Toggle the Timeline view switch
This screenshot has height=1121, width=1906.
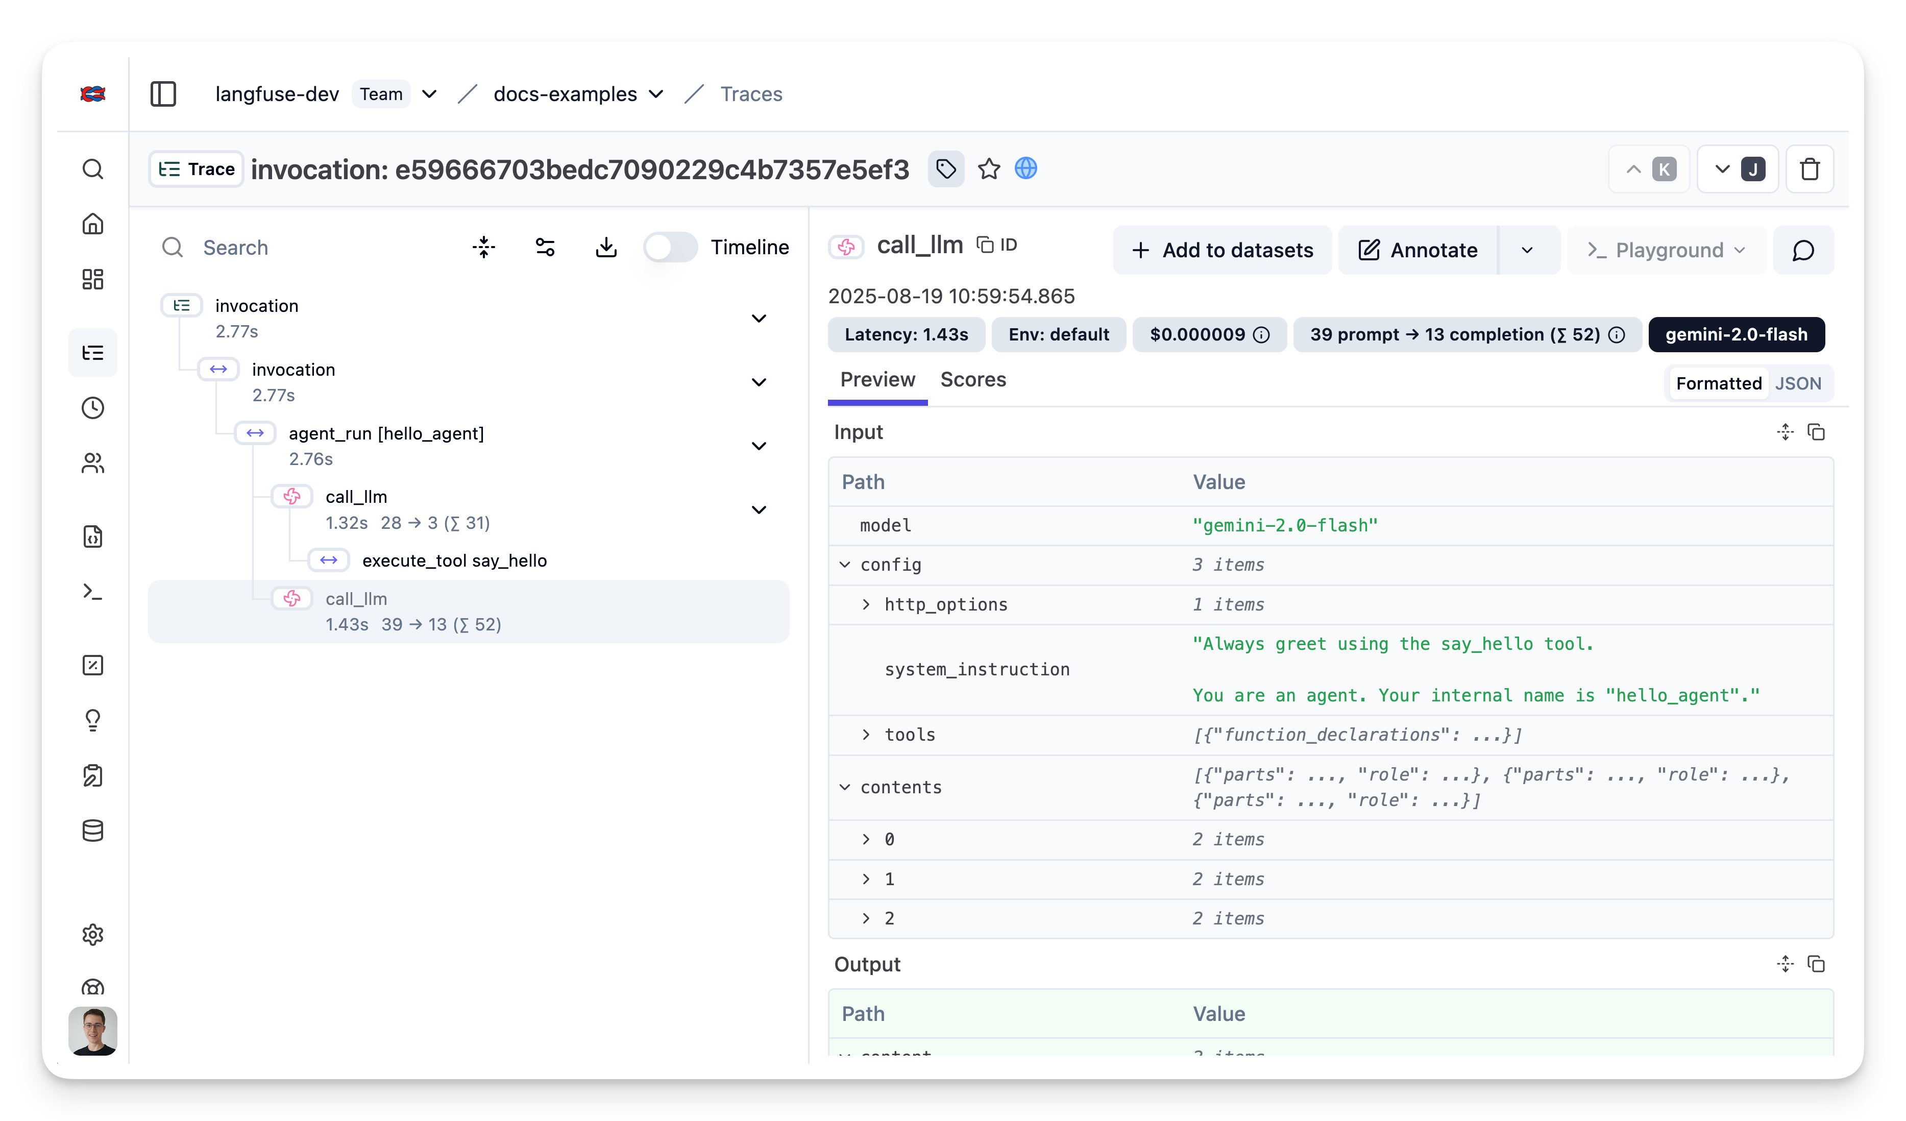(x=670, y=247)
